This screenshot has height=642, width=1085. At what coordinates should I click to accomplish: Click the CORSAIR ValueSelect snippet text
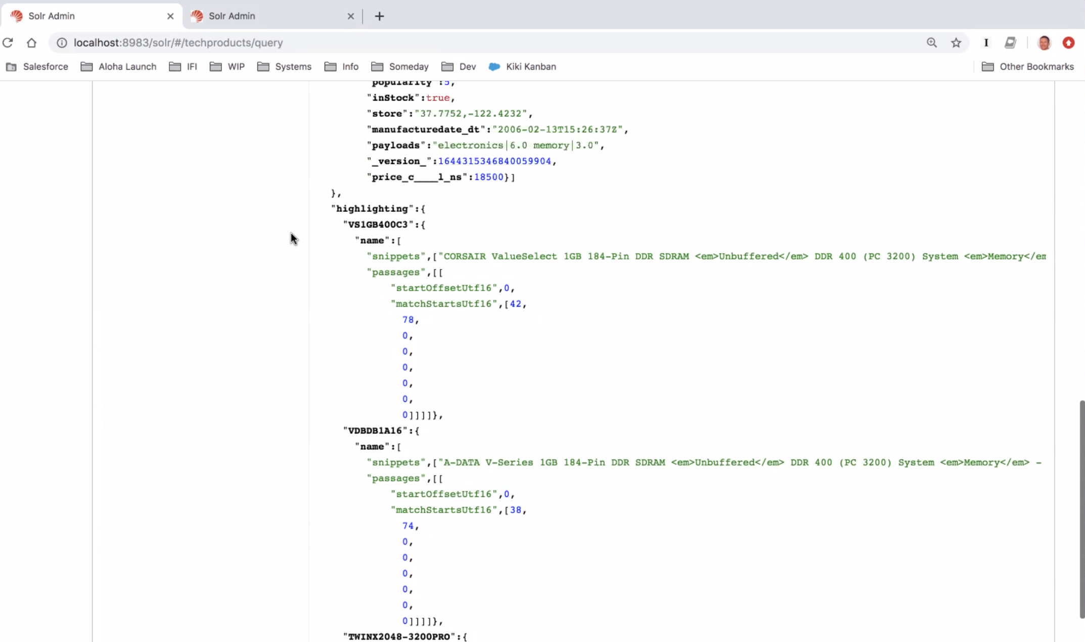742,256
